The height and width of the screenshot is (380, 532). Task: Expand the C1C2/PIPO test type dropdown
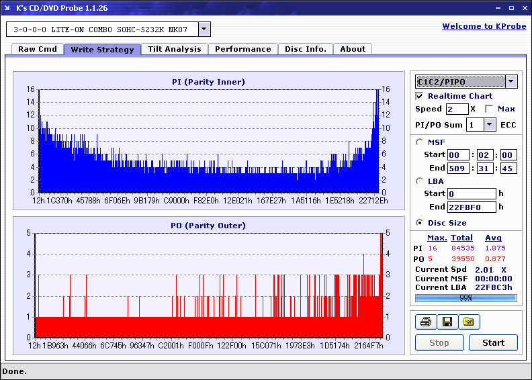pyautogui.click(x=511, y=82)
